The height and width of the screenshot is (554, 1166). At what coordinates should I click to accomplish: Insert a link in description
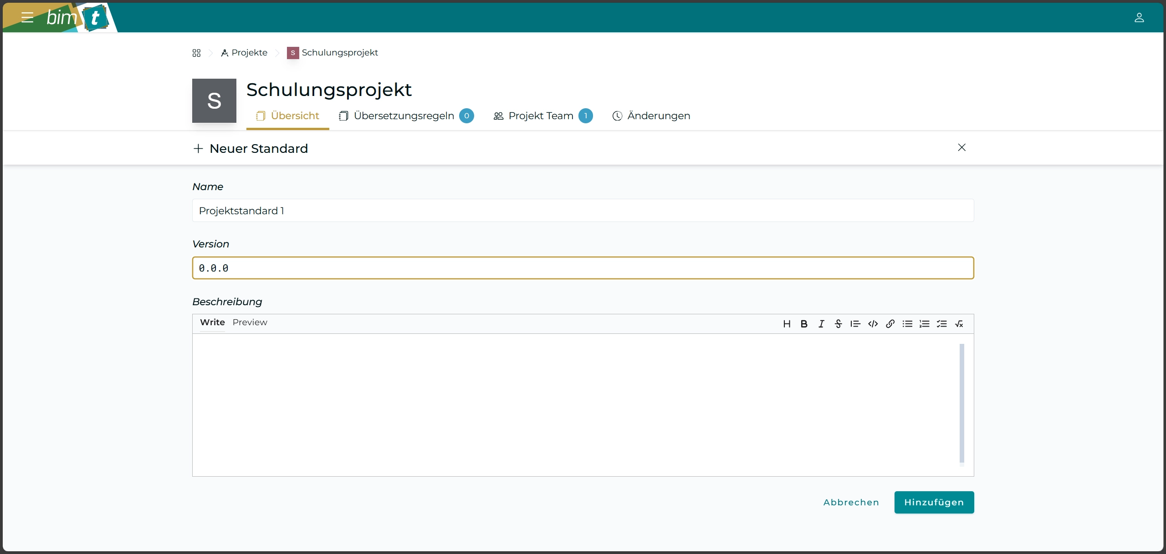tap(890, 324)
